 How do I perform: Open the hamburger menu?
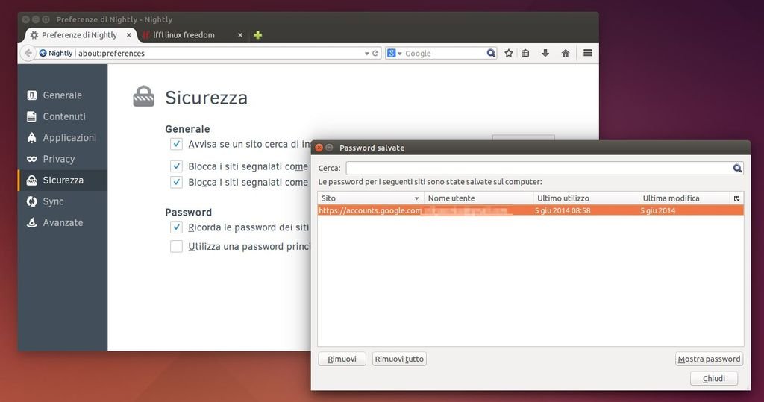point(588,53)
